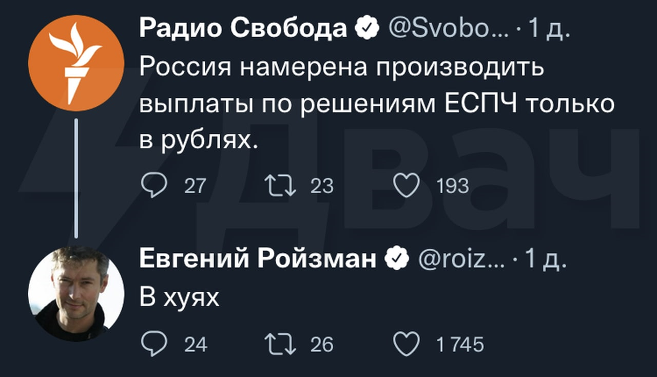
Task: Reply to the Радио Свобода tweet
Action: tap(153, 185)
